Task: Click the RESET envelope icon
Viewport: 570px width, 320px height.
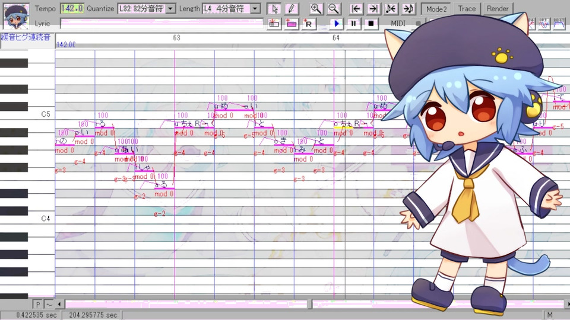Action: pyautogui.click(x=559, y=24)
